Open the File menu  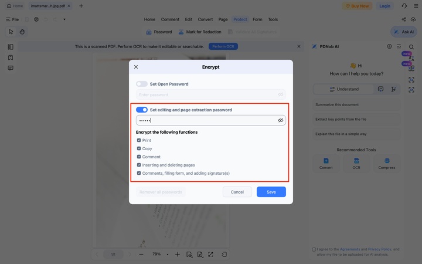(x=12, y=19)
